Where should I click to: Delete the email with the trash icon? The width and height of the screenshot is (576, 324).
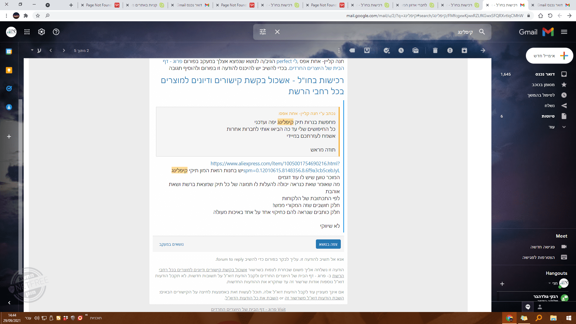(435, 50)
